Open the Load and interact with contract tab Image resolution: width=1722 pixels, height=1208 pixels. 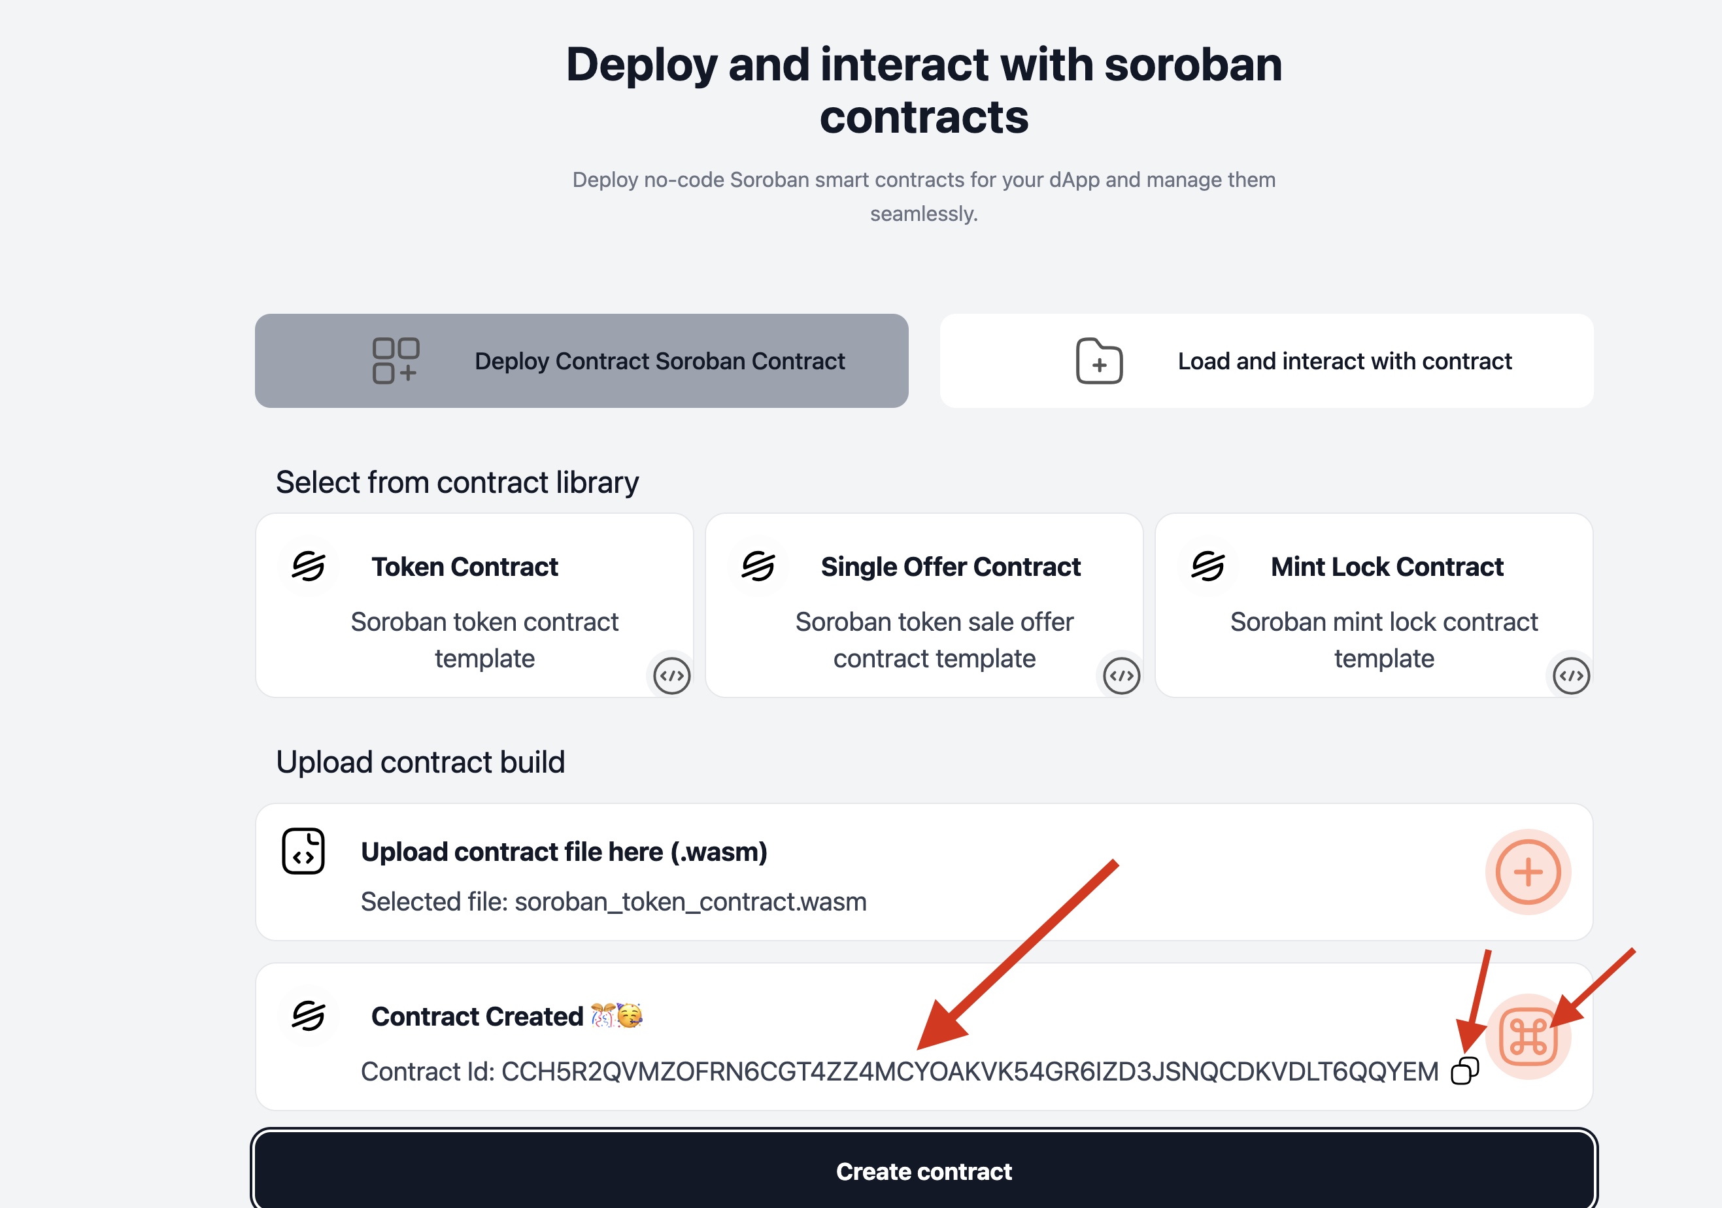tap(1266, 361)
